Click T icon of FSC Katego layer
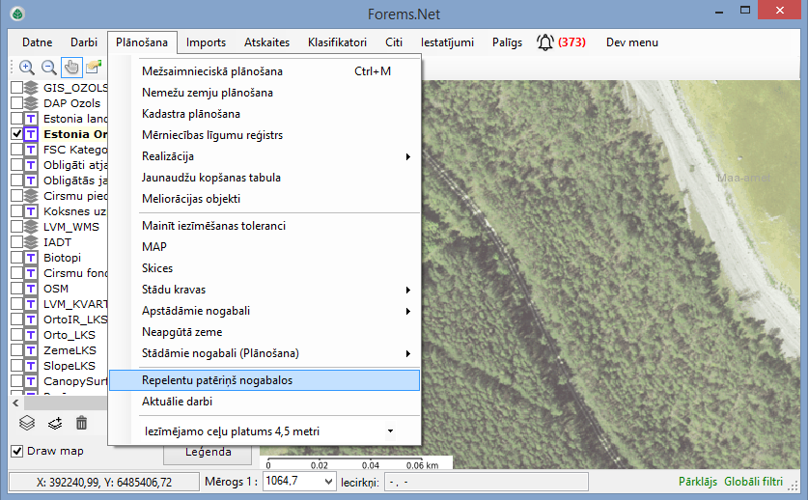The height and width of the screenshot is (500, 808). coord(31,150)
